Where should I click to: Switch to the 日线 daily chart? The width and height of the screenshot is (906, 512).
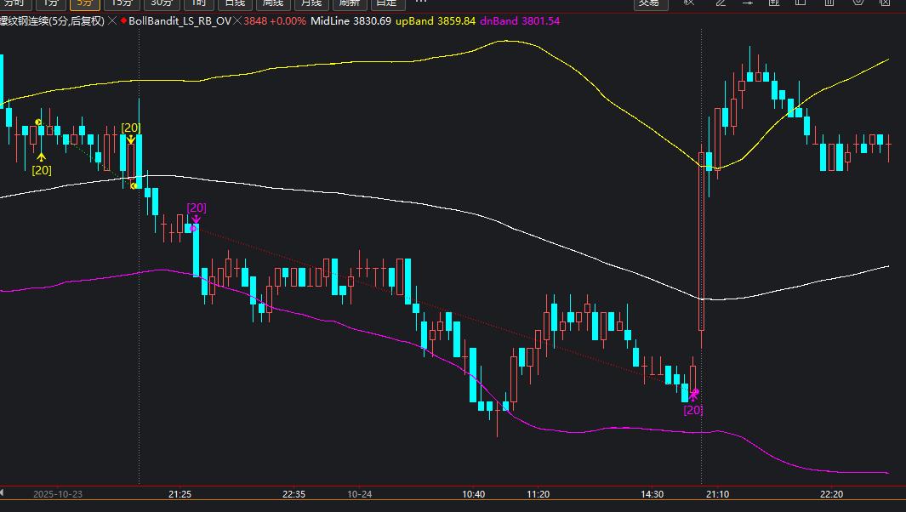tap(235, 3)
